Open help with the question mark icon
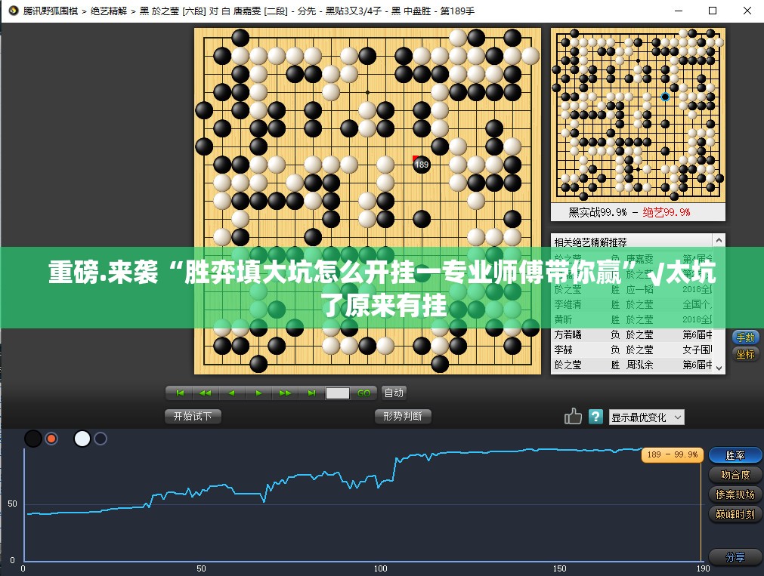 (595, 416)
